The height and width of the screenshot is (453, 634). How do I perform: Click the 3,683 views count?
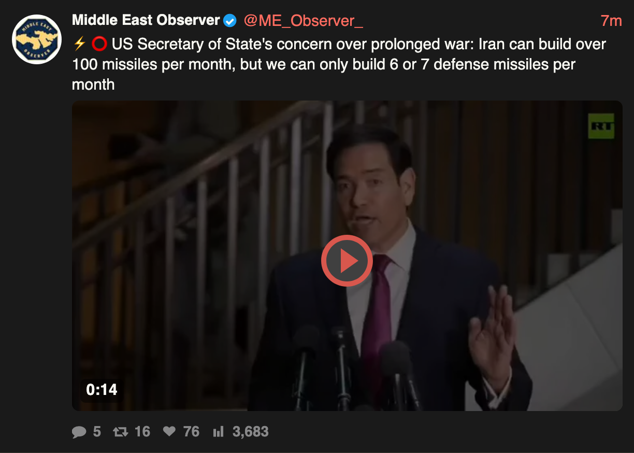[x=251, y=432]
